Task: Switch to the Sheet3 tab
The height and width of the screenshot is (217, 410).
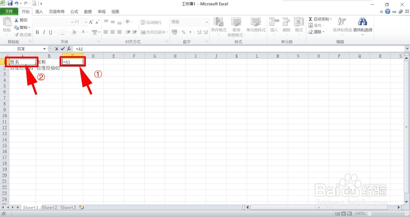Action: (x=68, y=208)
